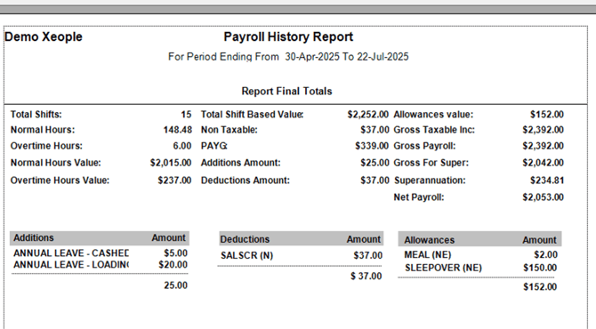The height and width of the screenshot is (329, 596).
Task: Select the 'SALSCR (N)' deduction row
Action: (x=246, y=255)
